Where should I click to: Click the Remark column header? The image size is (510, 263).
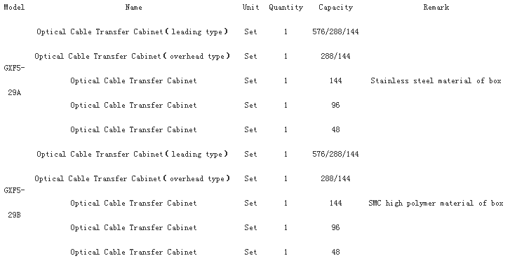[x=436, y=7]
